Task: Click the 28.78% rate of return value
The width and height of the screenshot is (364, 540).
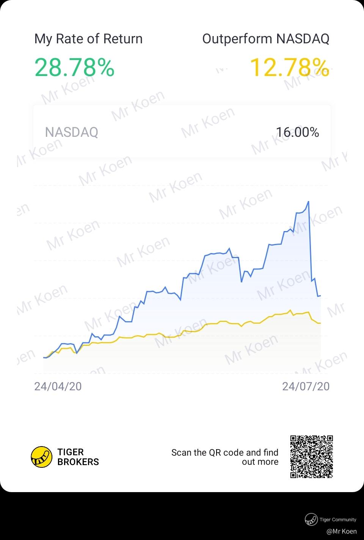Action: coord(74,67)
